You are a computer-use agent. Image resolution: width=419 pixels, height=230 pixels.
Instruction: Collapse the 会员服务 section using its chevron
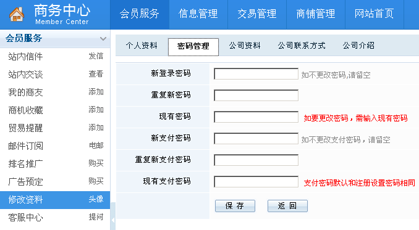103,39
